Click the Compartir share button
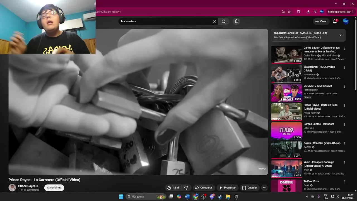 pos(204,188)
